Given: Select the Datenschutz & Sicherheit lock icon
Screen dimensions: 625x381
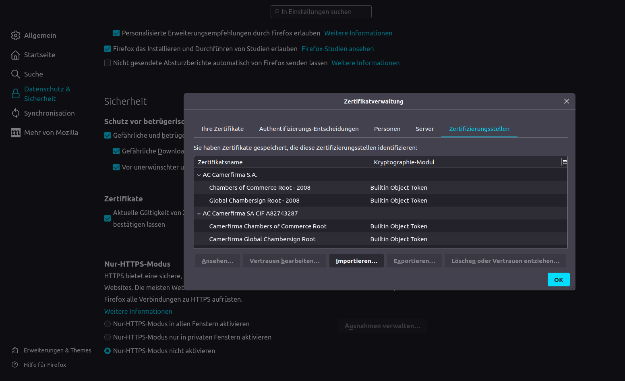Looking at the screenshot, I should 15,93.
